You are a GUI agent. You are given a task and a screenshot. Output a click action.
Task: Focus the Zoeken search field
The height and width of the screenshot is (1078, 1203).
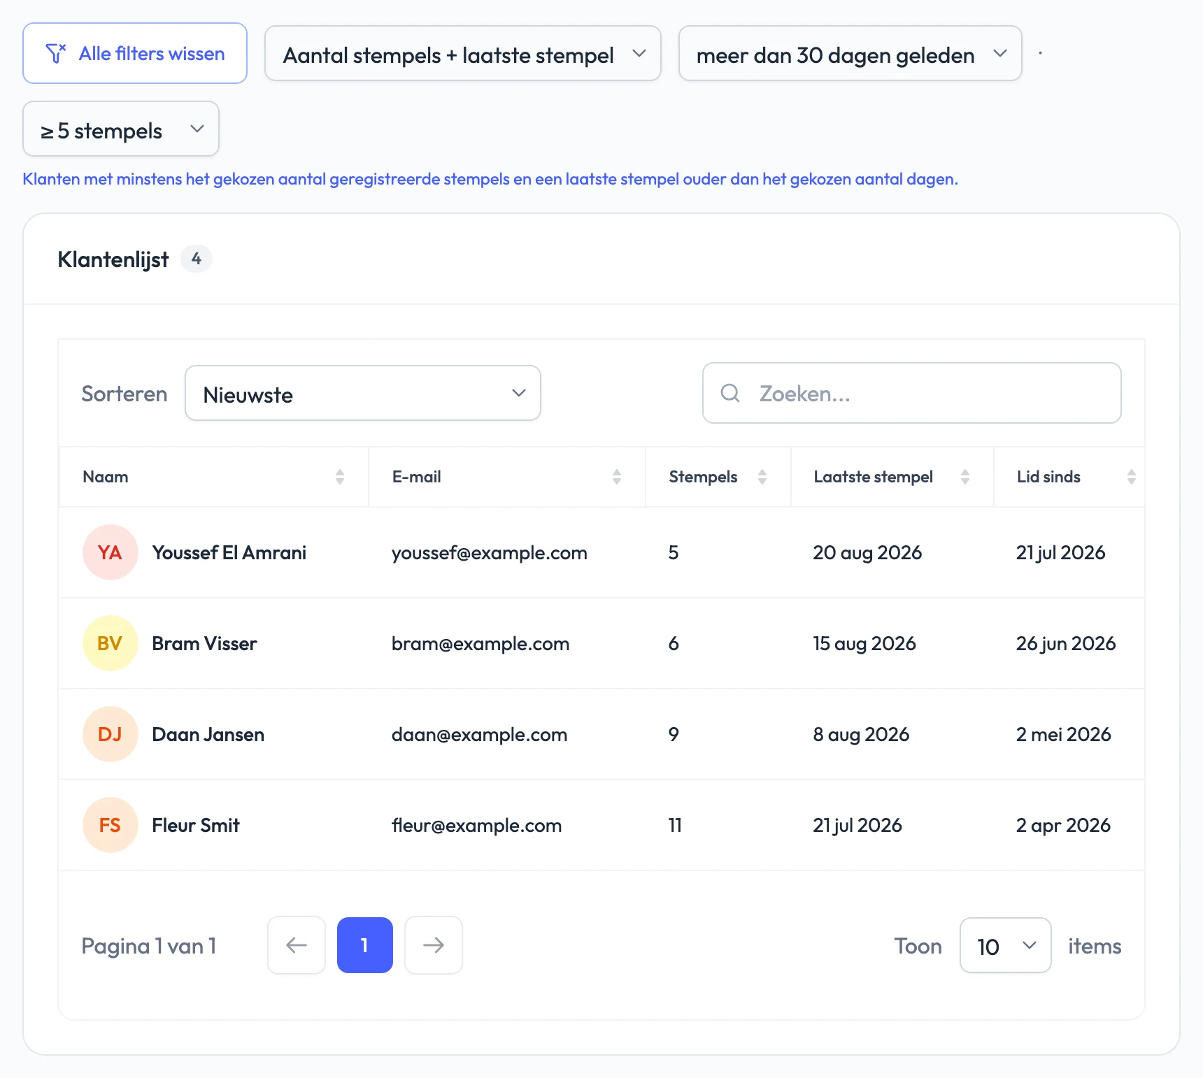[x=912, y=393]
